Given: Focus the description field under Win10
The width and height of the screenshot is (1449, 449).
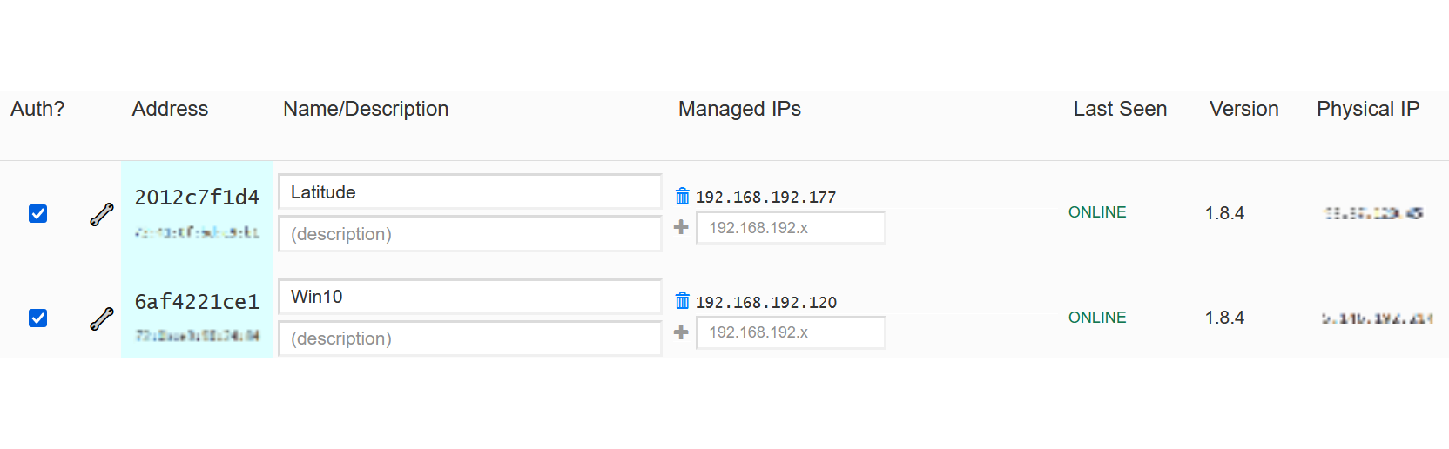Looking at the screenshot, I should point(469,338).
